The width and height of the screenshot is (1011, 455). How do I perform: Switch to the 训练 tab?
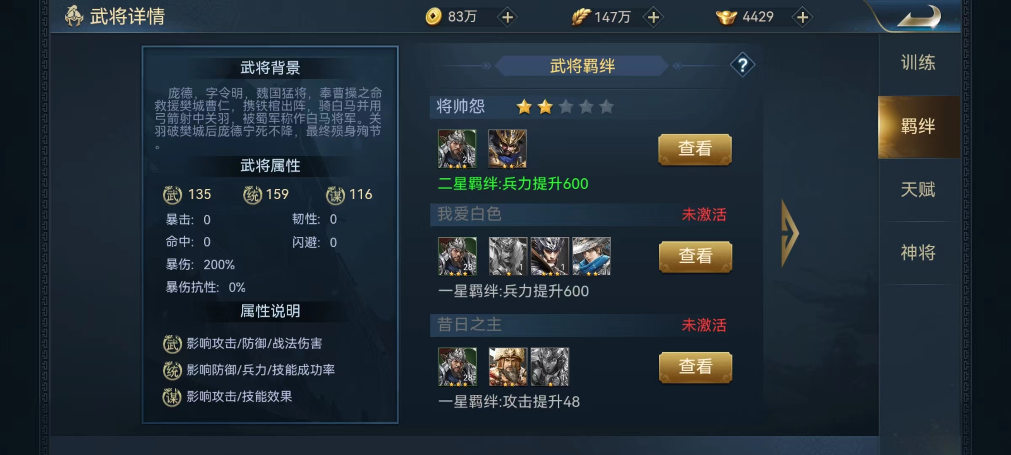point(918,63)
